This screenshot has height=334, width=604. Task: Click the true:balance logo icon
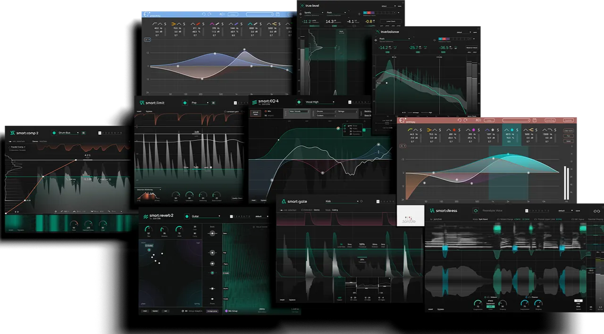[x=377, y=32]
